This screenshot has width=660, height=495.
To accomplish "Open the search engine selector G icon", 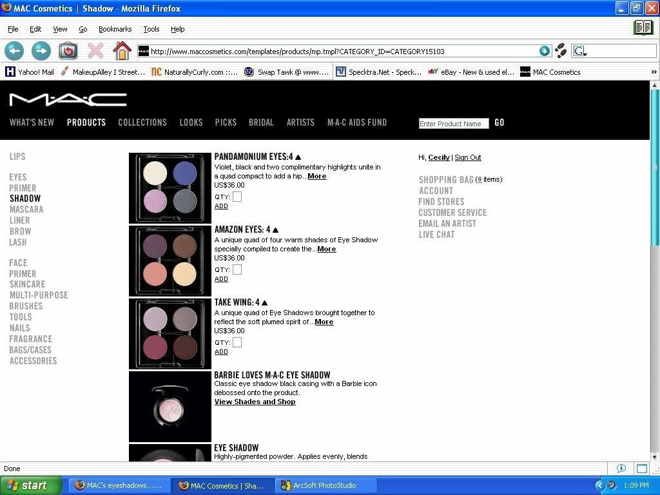I will pos(580,51).
